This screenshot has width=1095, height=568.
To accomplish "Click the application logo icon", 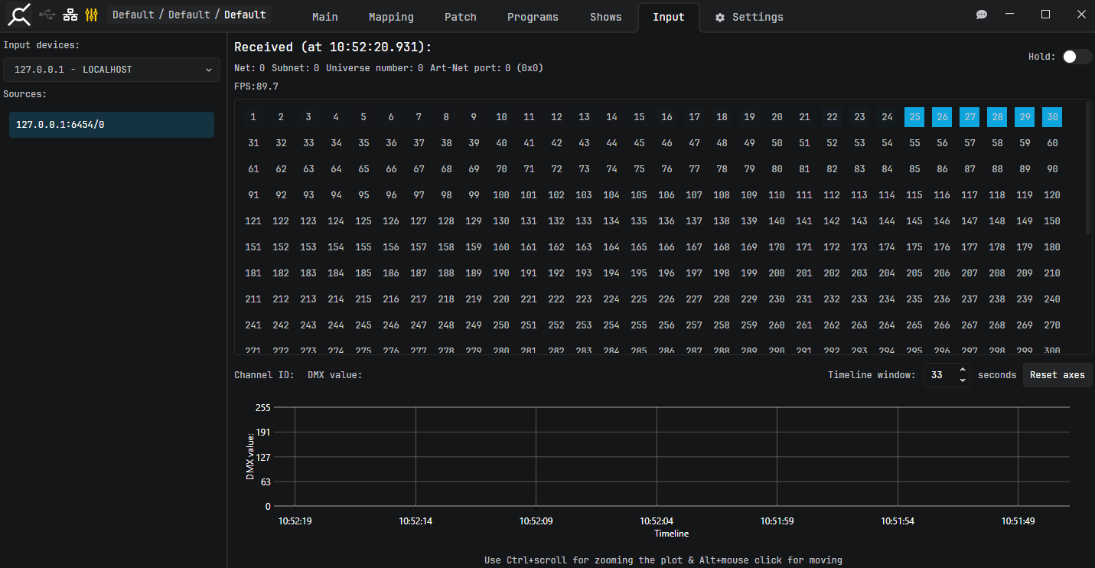I will pos(20,15).
